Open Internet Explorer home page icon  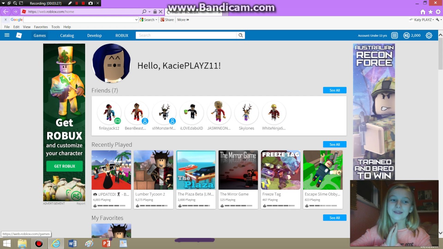click(x=423, y=12)
